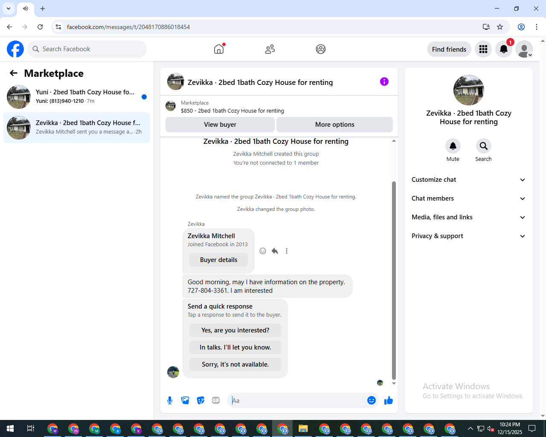This screenshot has width=546, height=437.
Task: Reload the page with browser refresh icon
Action: pyautogui.click(x=40, y=27)
